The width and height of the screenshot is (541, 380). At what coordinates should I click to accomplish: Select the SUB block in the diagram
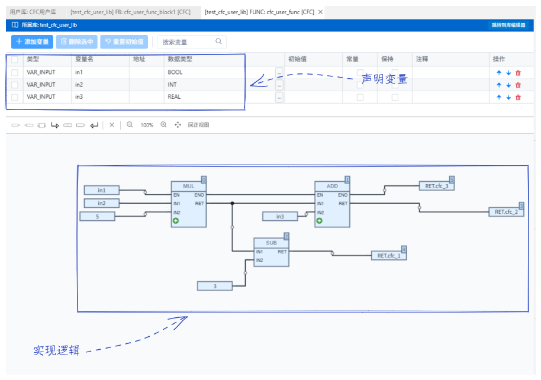pyautogui.click(x=271, y=252)
